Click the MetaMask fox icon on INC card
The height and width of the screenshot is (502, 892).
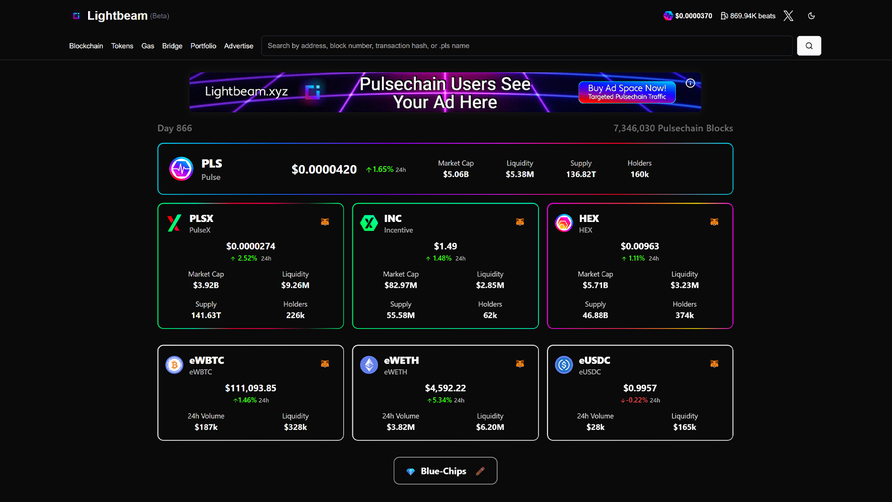point(520,222)
